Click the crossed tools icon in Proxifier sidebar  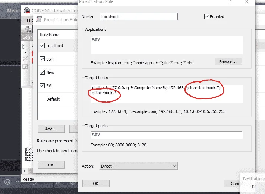pos(25,58)
